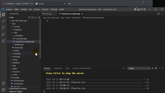
Task: Kill the terminal with trash icon
Action: click(156, 68)
